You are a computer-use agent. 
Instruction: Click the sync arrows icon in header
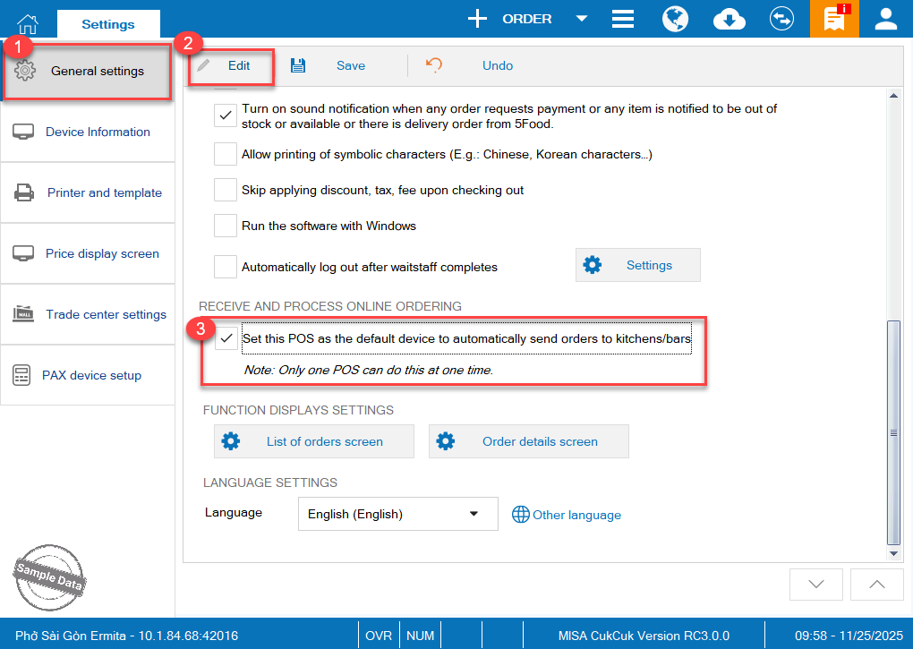[782, 19]
